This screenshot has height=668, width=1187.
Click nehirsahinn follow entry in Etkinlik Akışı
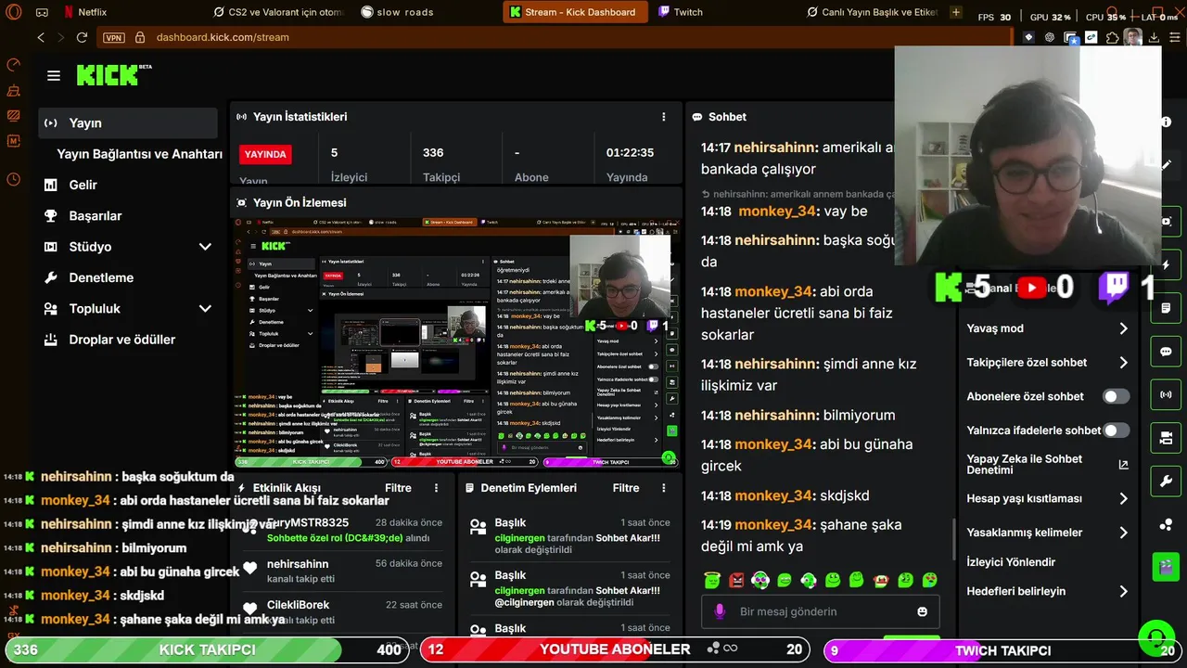pyautogui.click(x=343, y=572)
